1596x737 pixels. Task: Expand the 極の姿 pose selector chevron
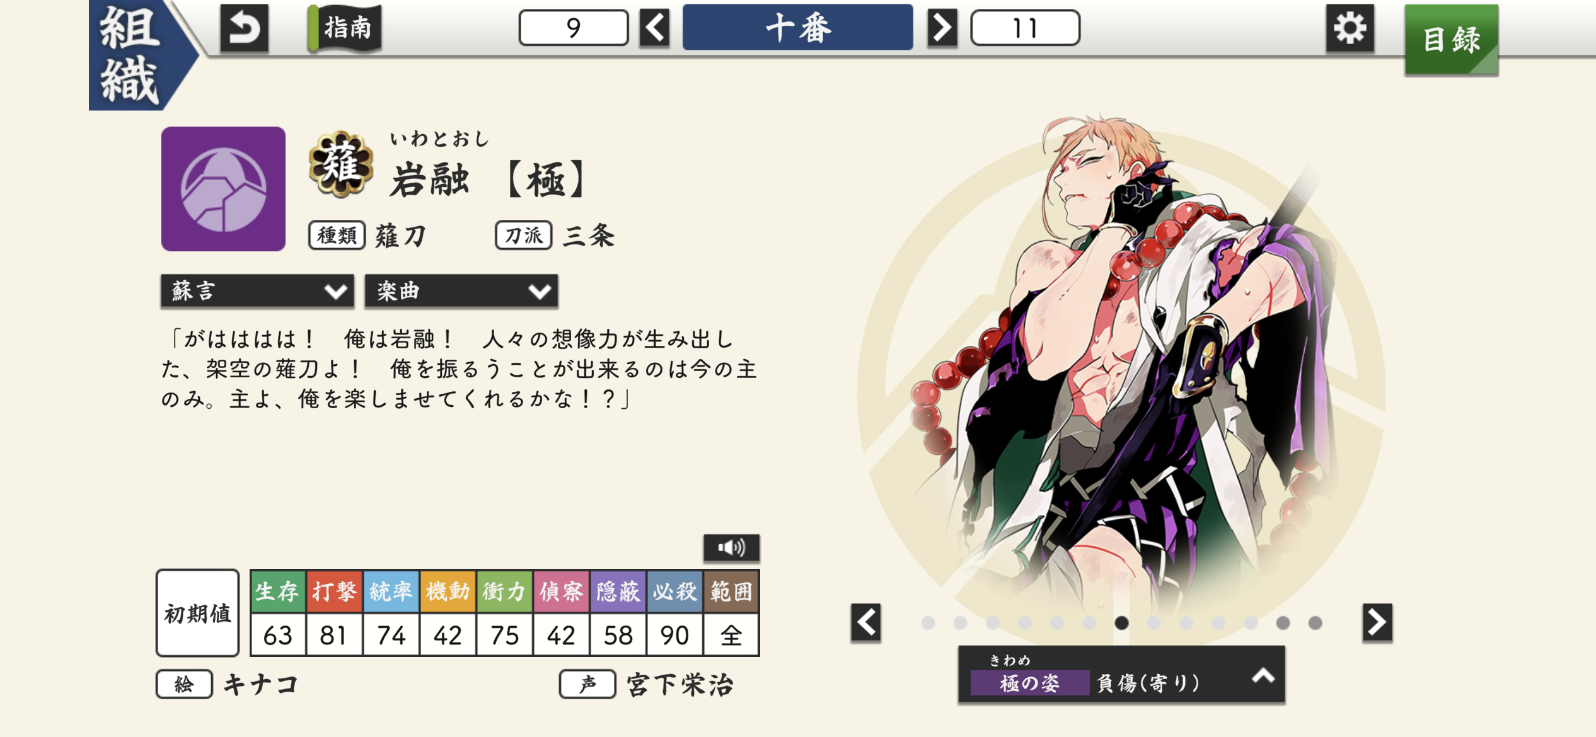1263,676
